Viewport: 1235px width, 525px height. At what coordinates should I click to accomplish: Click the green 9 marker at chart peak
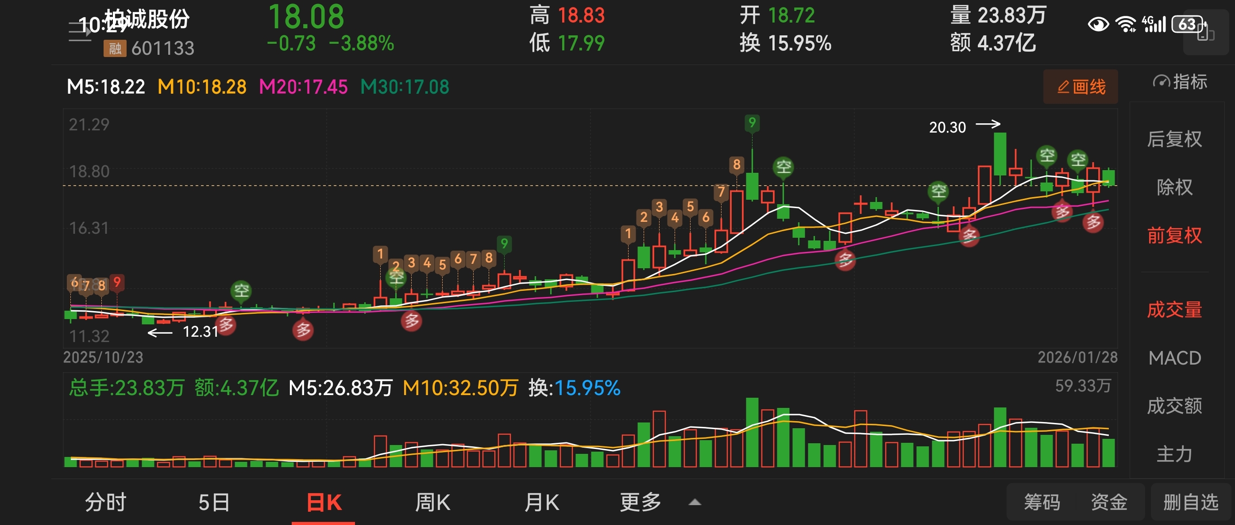(x=752, y=123)
